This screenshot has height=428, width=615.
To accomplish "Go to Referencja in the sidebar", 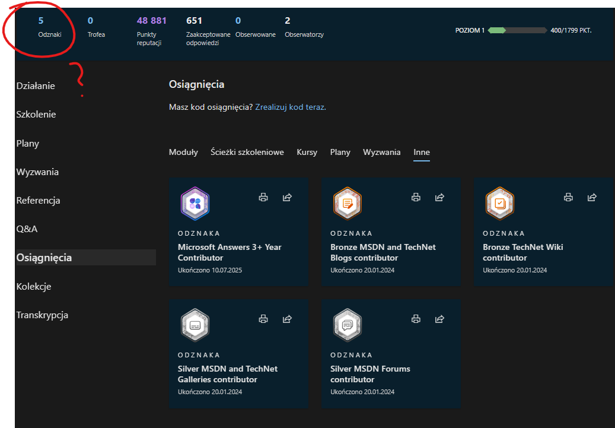I will coord(39,200).
